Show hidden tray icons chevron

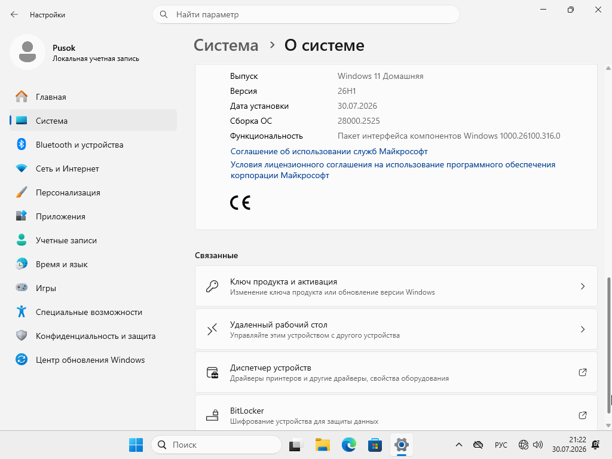pos(459,445)
